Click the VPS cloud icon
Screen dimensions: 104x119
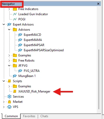click(9, 107)
